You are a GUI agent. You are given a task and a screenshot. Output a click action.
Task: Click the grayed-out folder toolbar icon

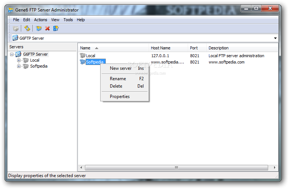click(16, 29)
